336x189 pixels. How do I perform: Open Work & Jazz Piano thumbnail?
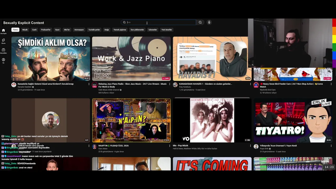(x=131, y=59)
